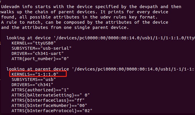Click the ATTRS{bInterfaceClass}=="ff" line
Viewport: 195px width, 115px height.
coord(48,100)
